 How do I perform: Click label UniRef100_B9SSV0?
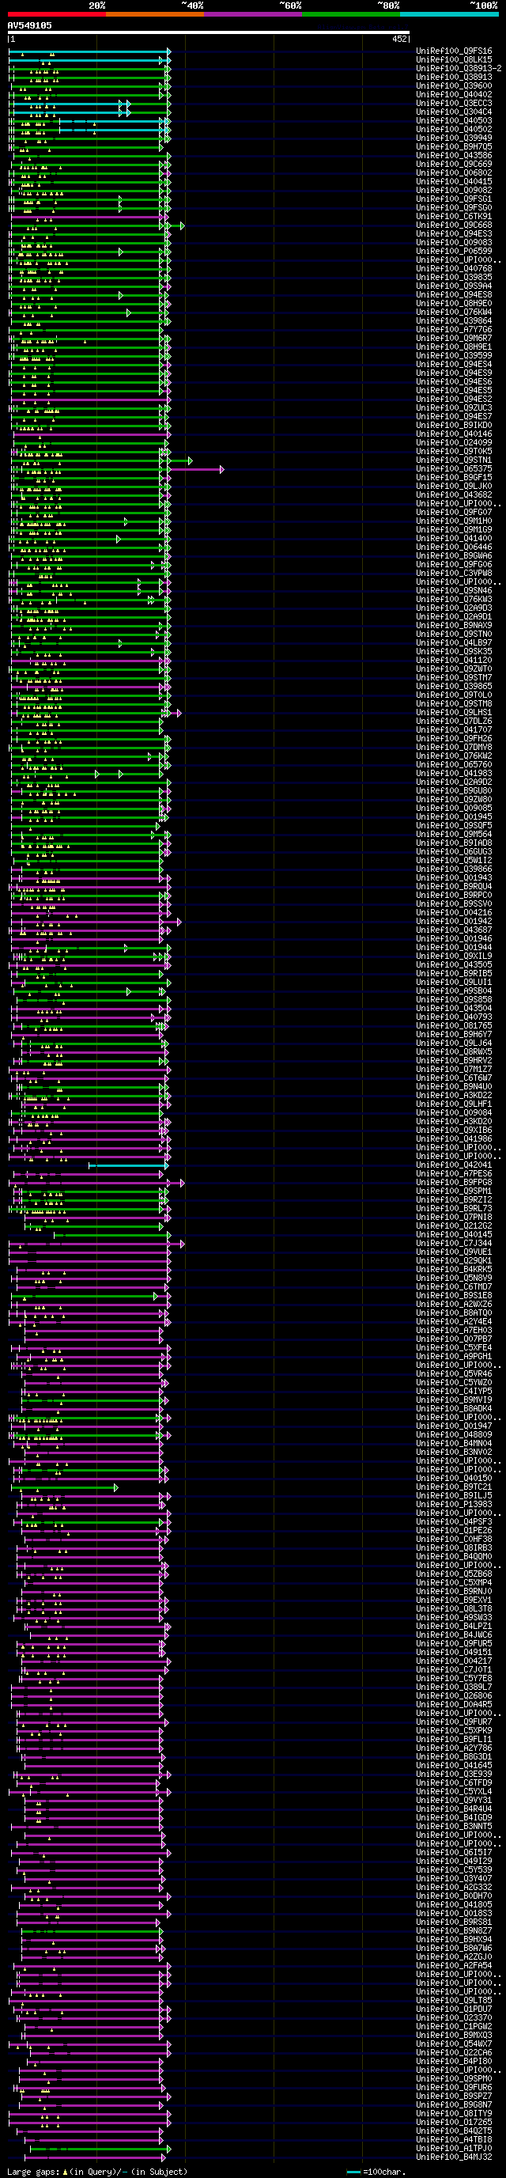[x=454, y=903]
